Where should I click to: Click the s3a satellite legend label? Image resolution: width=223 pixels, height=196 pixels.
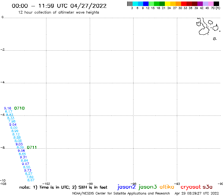[x=208, y=187]
